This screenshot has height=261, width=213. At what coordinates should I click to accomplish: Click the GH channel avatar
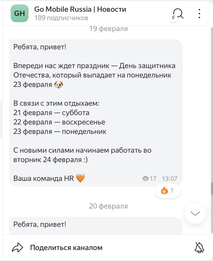click(19, 13)
